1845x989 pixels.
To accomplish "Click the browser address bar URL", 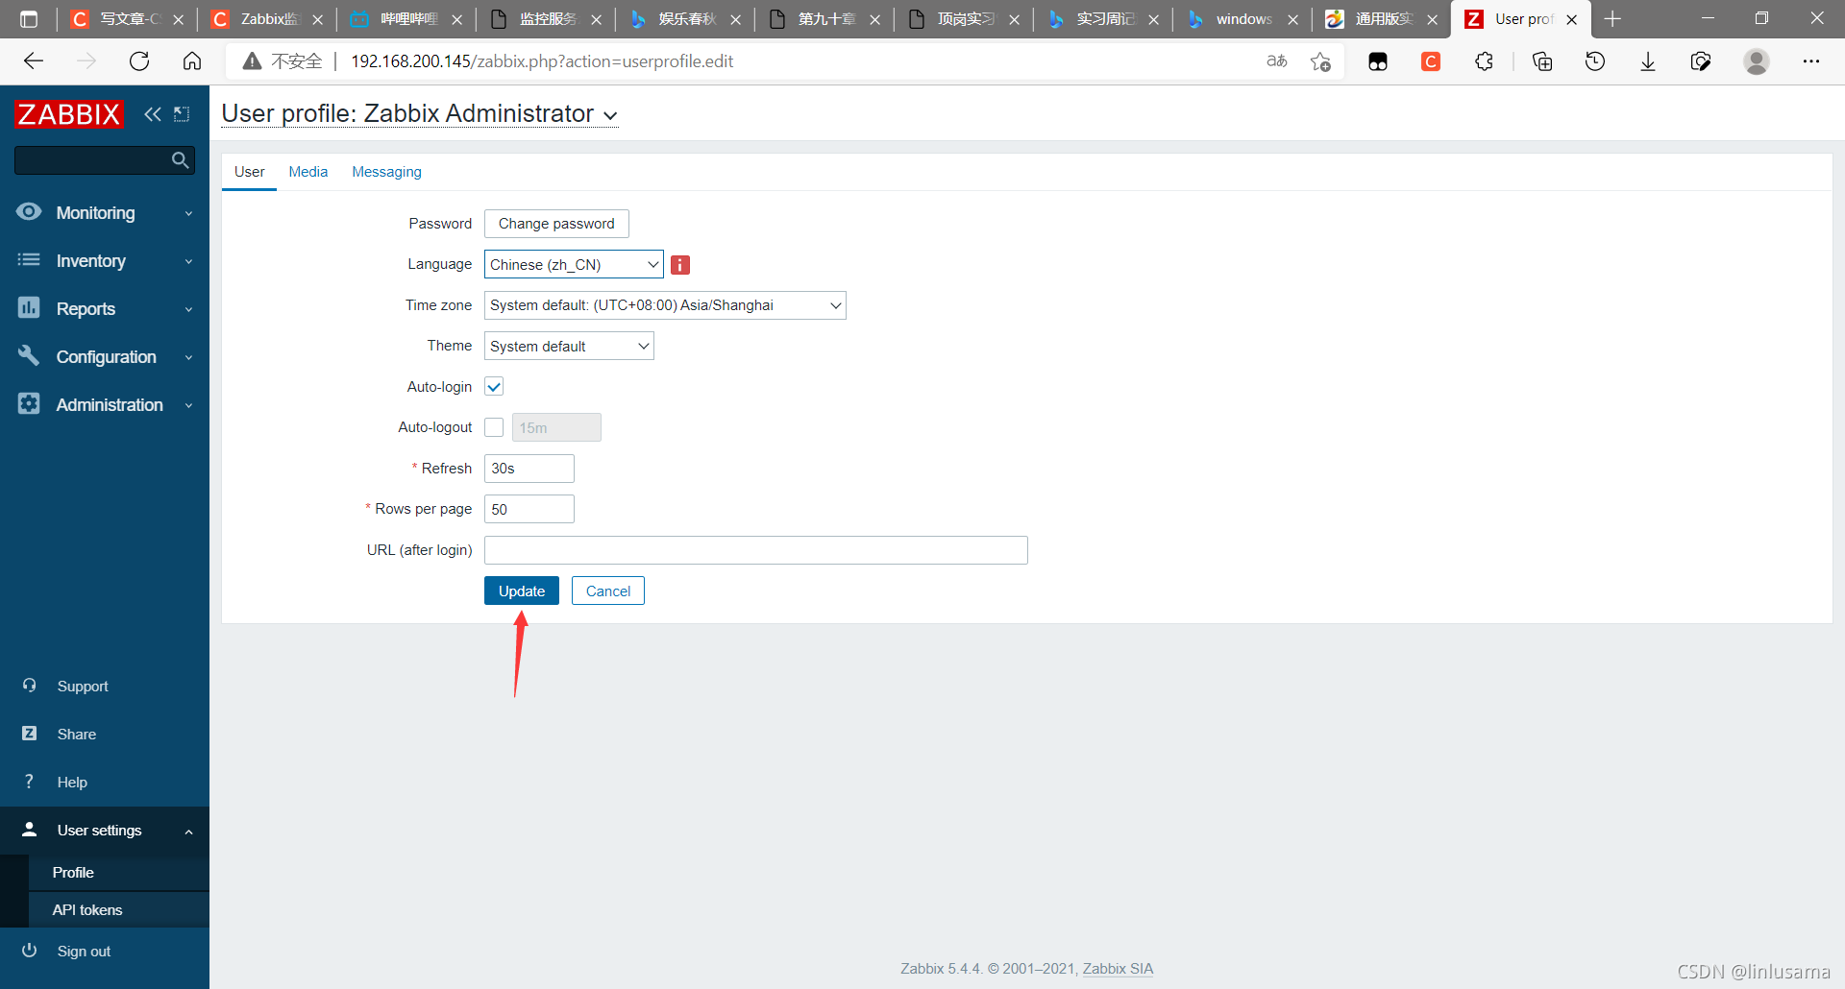I will [541, 61].
